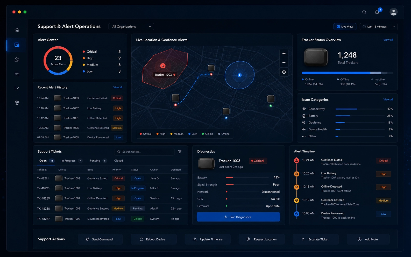Click the Connectivity 42% progress bar
This screenshot has height=257, width=411.
pyautogui.click(x=360, y=109)
